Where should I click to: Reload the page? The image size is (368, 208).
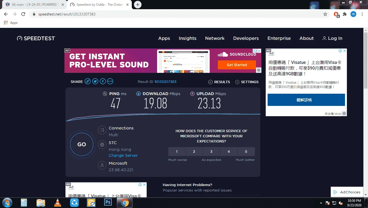[x=23, y=14]
